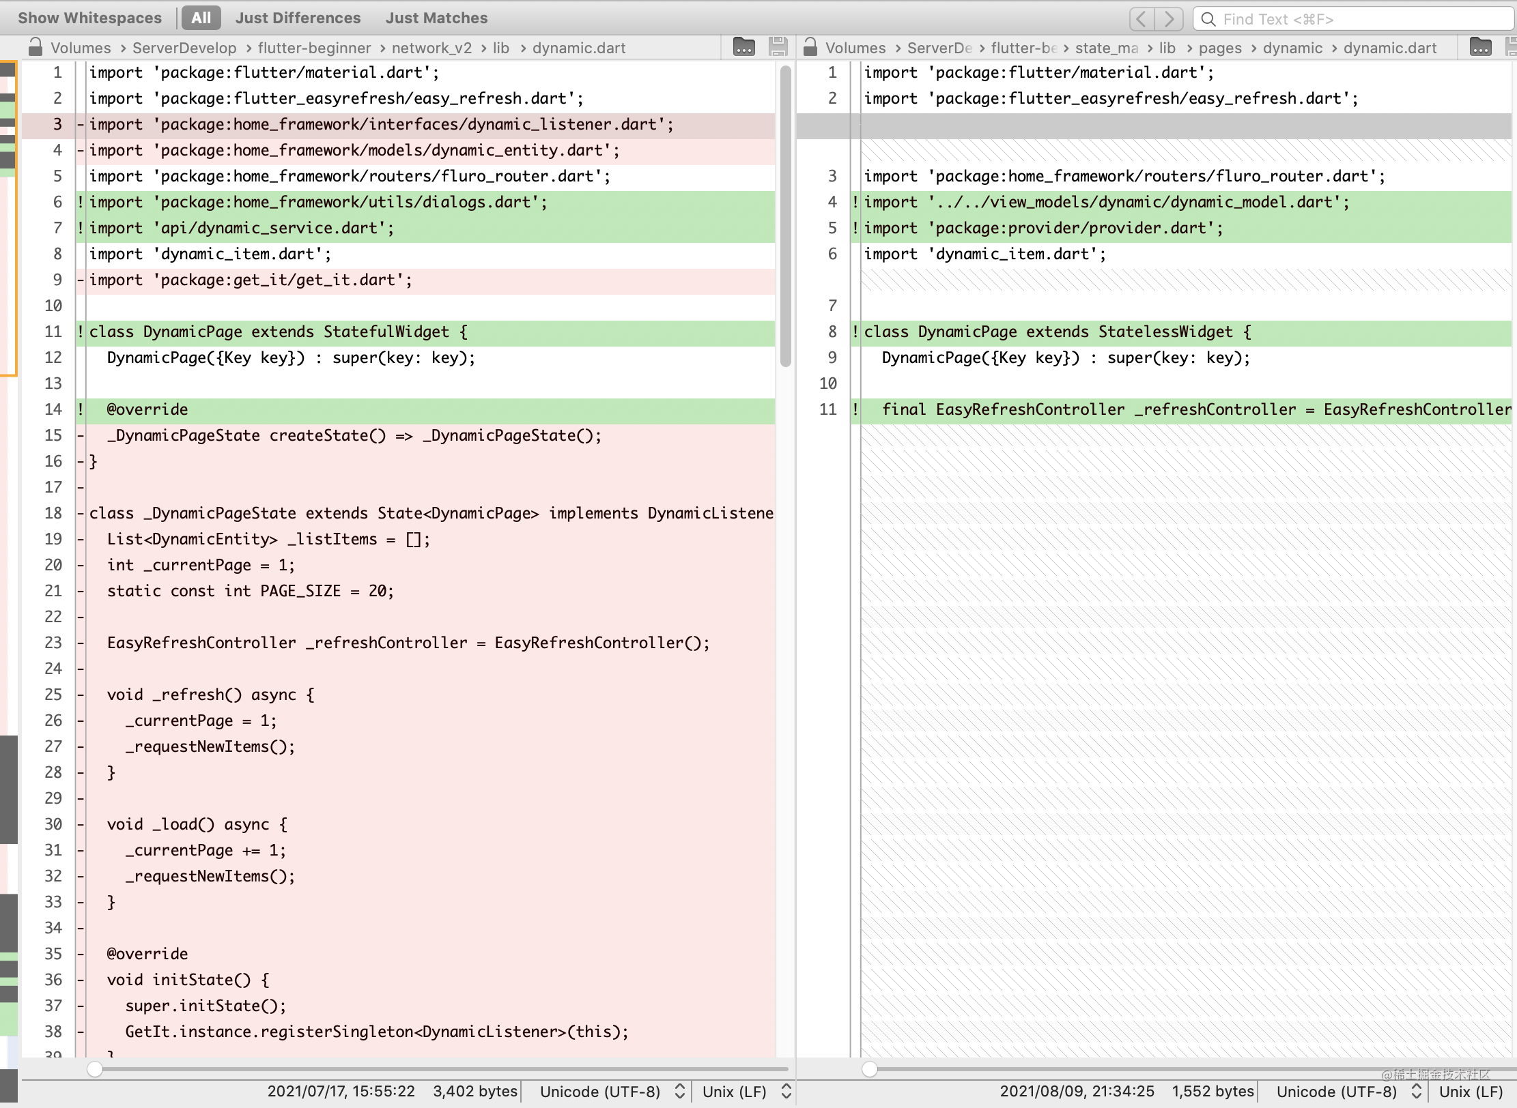Click left line number 18

click(53, 513)
